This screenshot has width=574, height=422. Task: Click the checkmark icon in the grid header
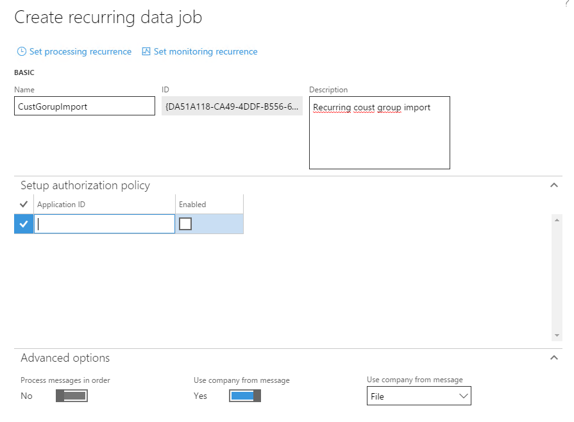tap(23, 204)
